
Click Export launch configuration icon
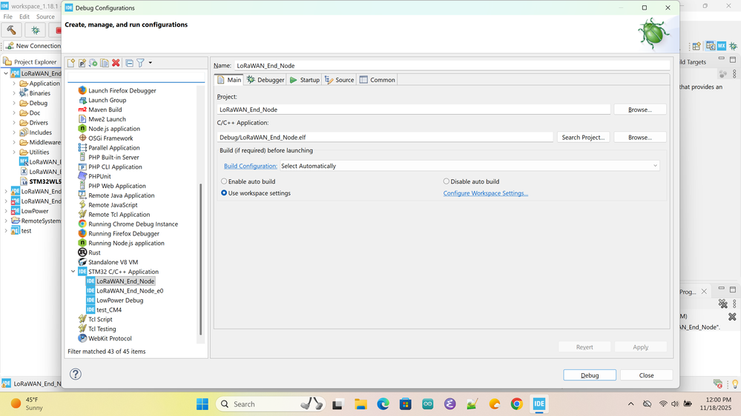click(93, 63)
